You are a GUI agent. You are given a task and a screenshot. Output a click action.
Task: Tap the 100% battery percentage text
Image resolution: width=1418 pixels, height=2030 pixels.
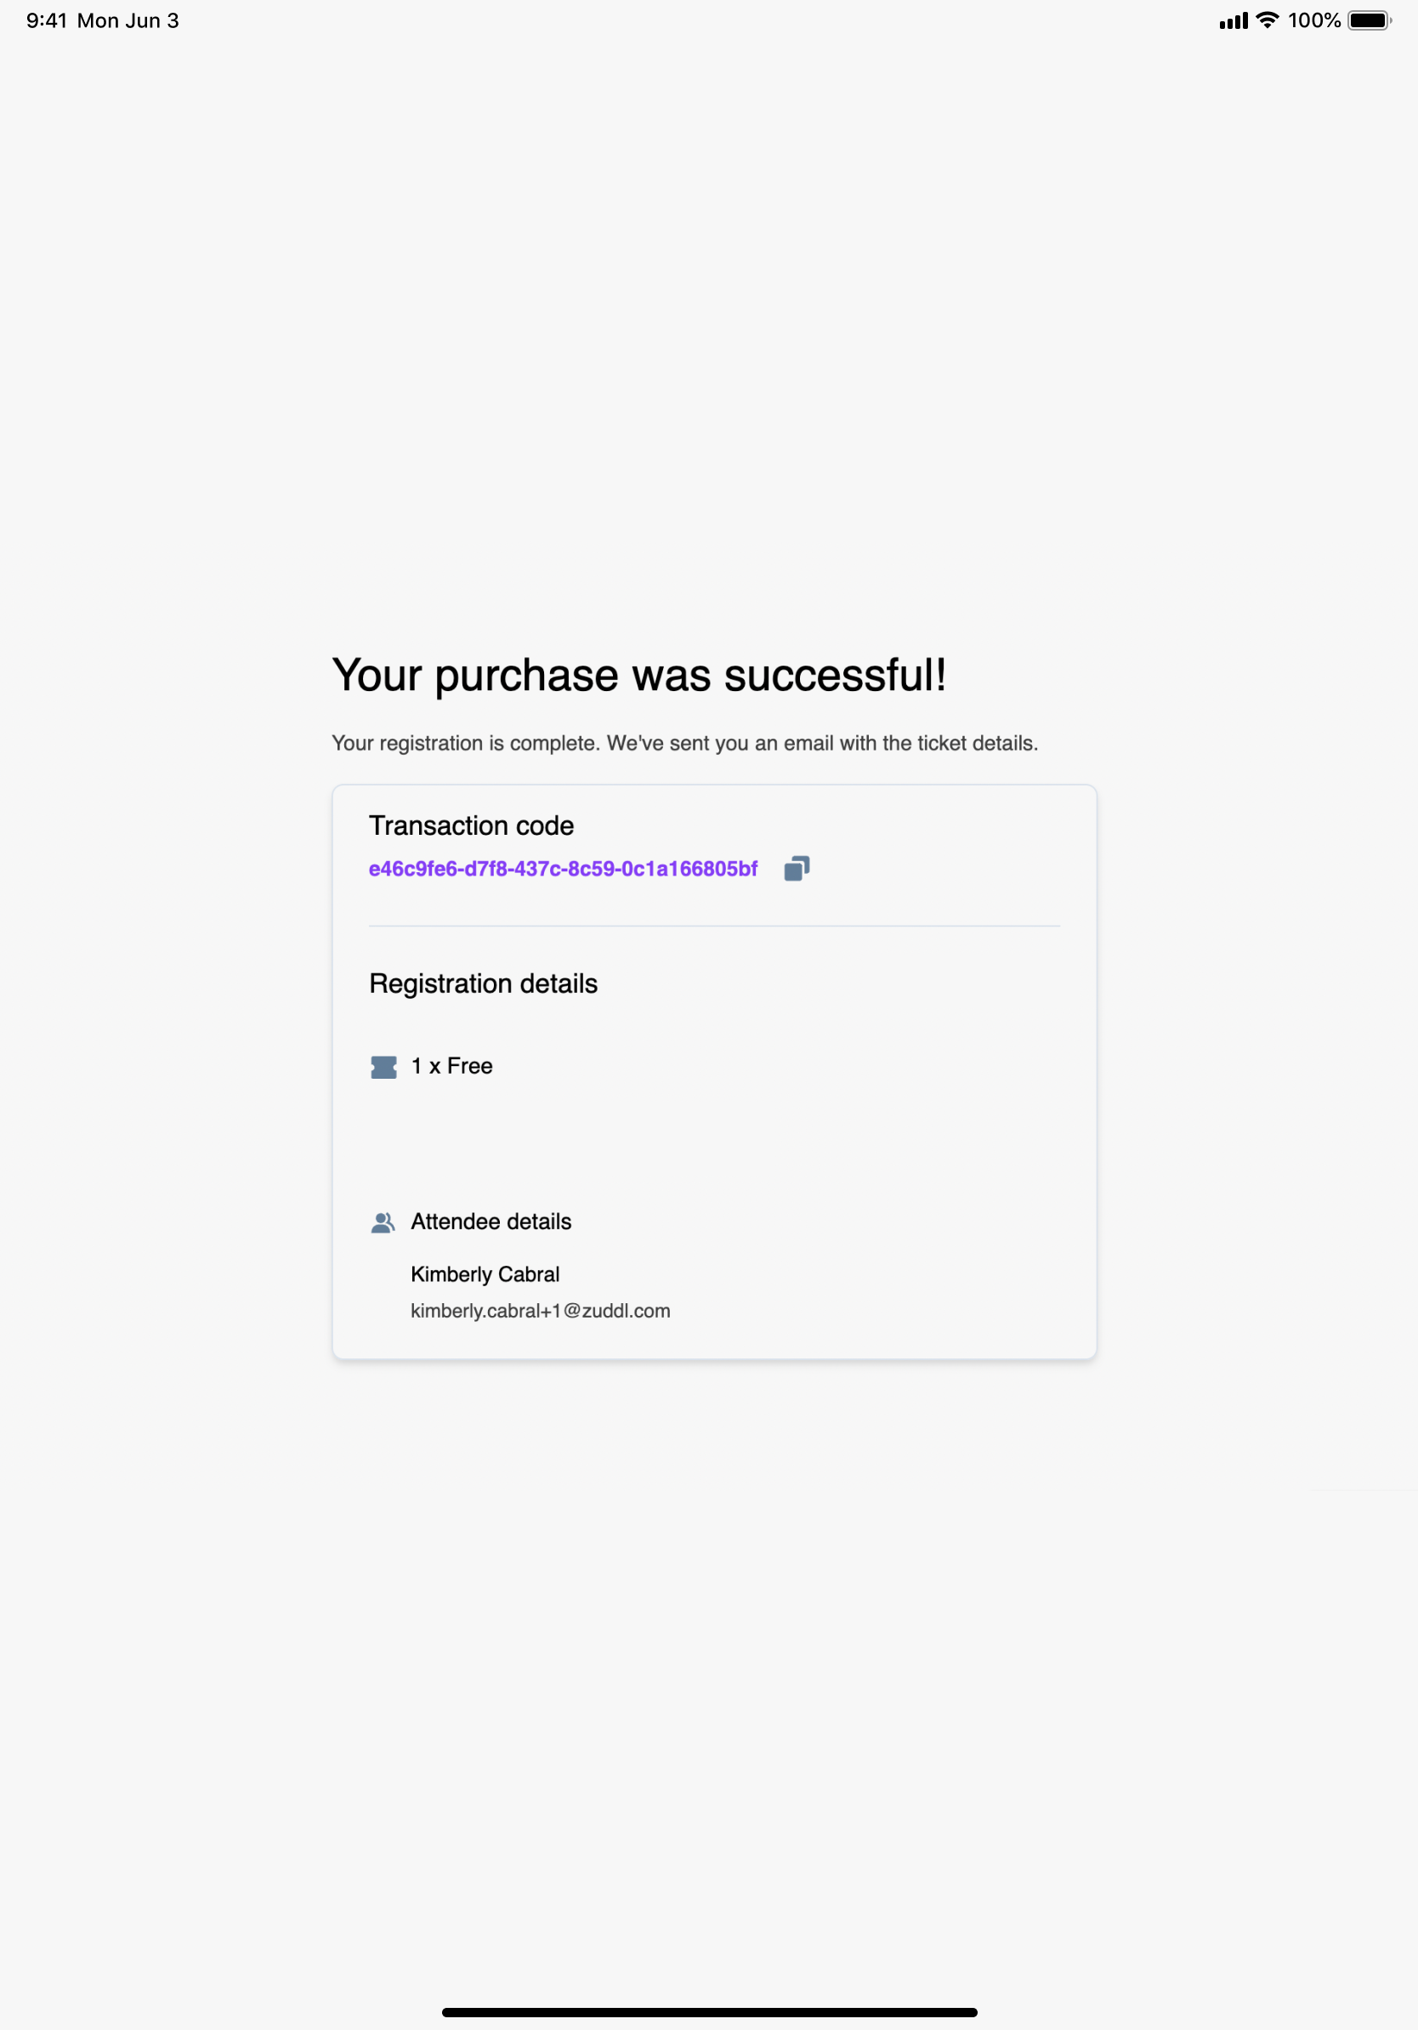coord(1313,20)
